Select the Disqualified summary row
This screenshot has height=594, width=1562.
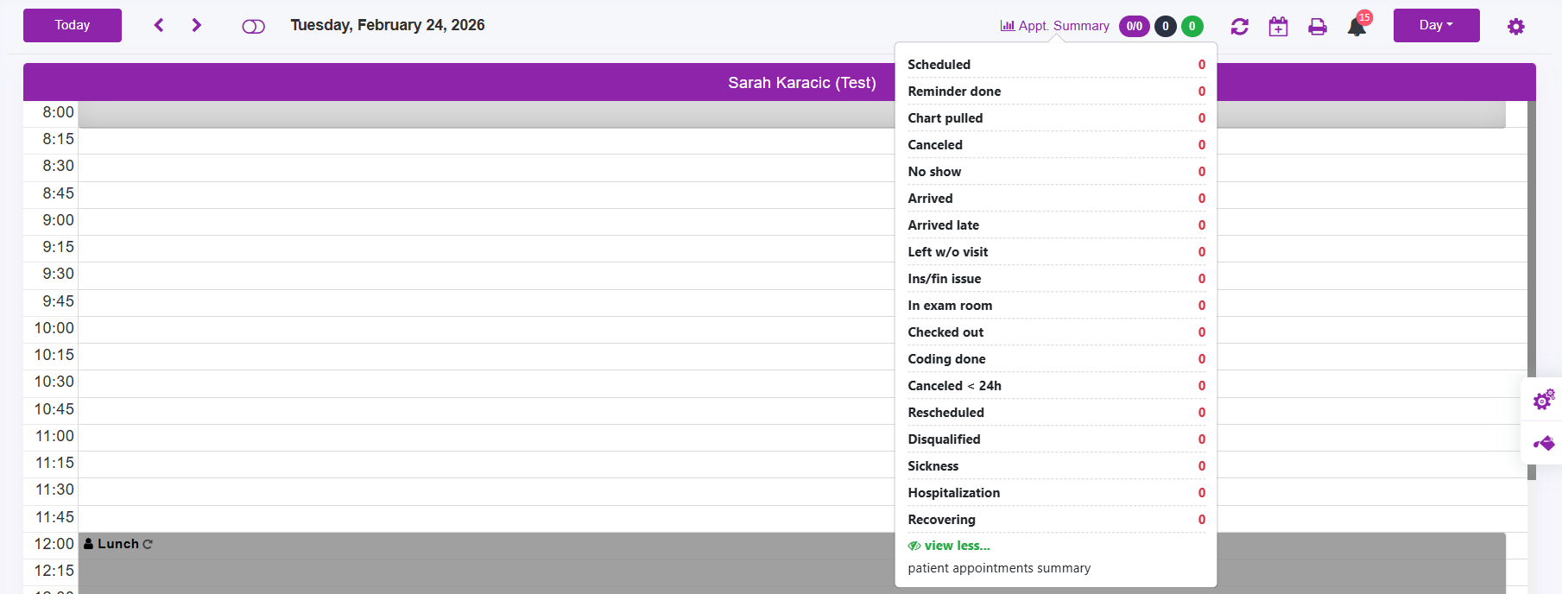1056,439
